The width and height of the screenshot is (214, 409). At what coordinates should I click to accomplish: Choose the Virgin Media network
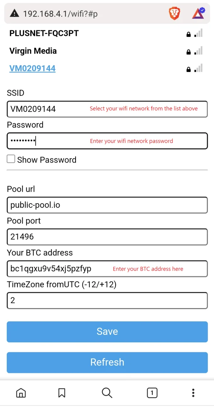33,51
